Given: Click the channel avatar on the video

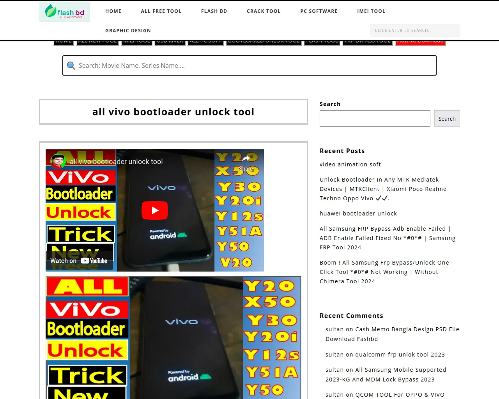Looking at the screenshot, I should click(58, 161).
